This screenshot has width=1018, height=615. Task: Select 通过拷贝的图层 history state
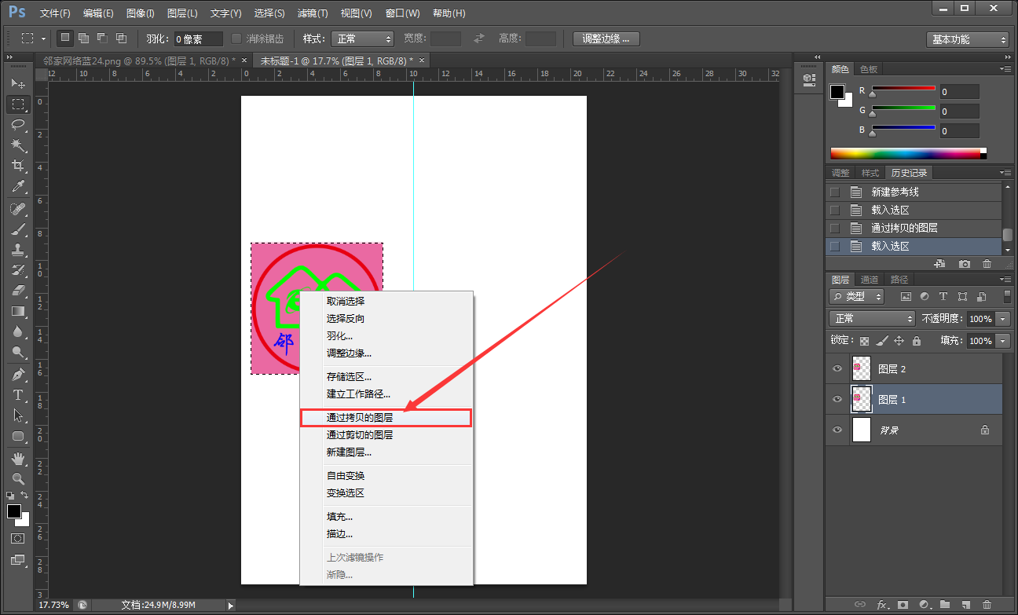[915, 228]
